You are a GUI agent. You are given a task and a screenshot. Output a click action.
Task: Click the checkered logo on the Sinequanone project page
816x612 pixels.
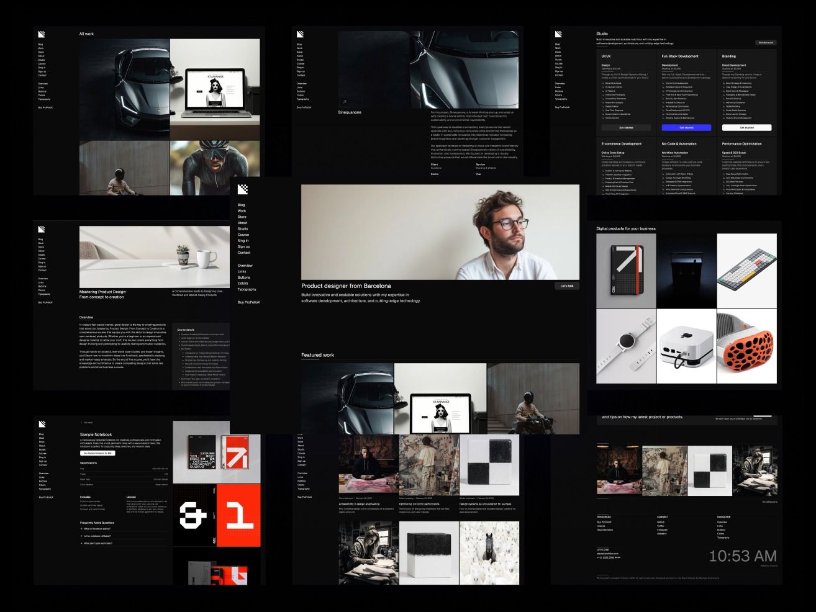[x=299, y=34]
